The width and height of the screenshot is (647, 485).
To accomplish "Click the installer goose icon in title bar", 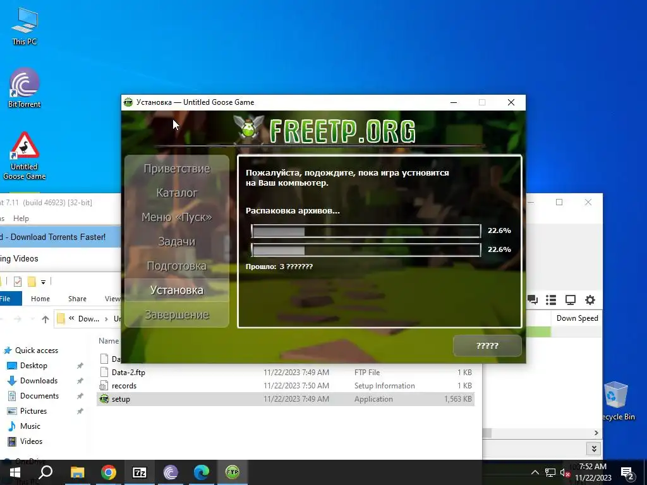I will click(128, 102).
